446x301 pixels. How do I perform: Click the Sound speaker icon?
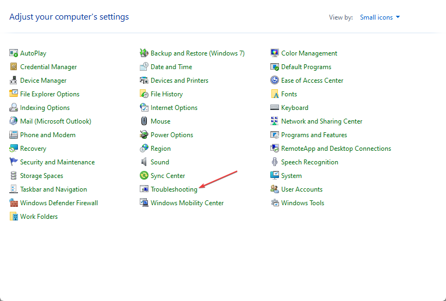coord(144,162)
